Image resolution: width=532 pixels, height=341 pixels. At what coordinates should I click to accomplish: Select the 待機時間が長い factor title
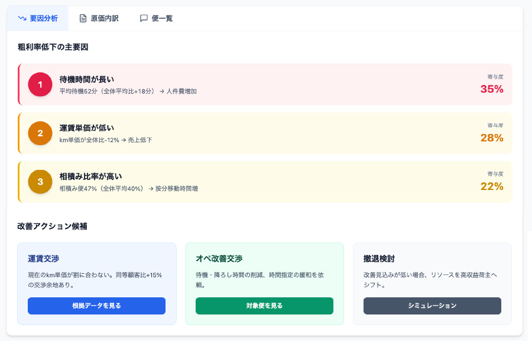click(87, 79)
